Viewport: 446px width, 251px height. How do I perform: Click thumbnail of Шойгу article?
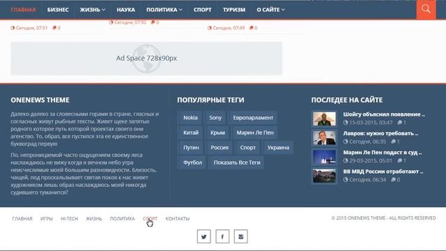pos(324,119)
